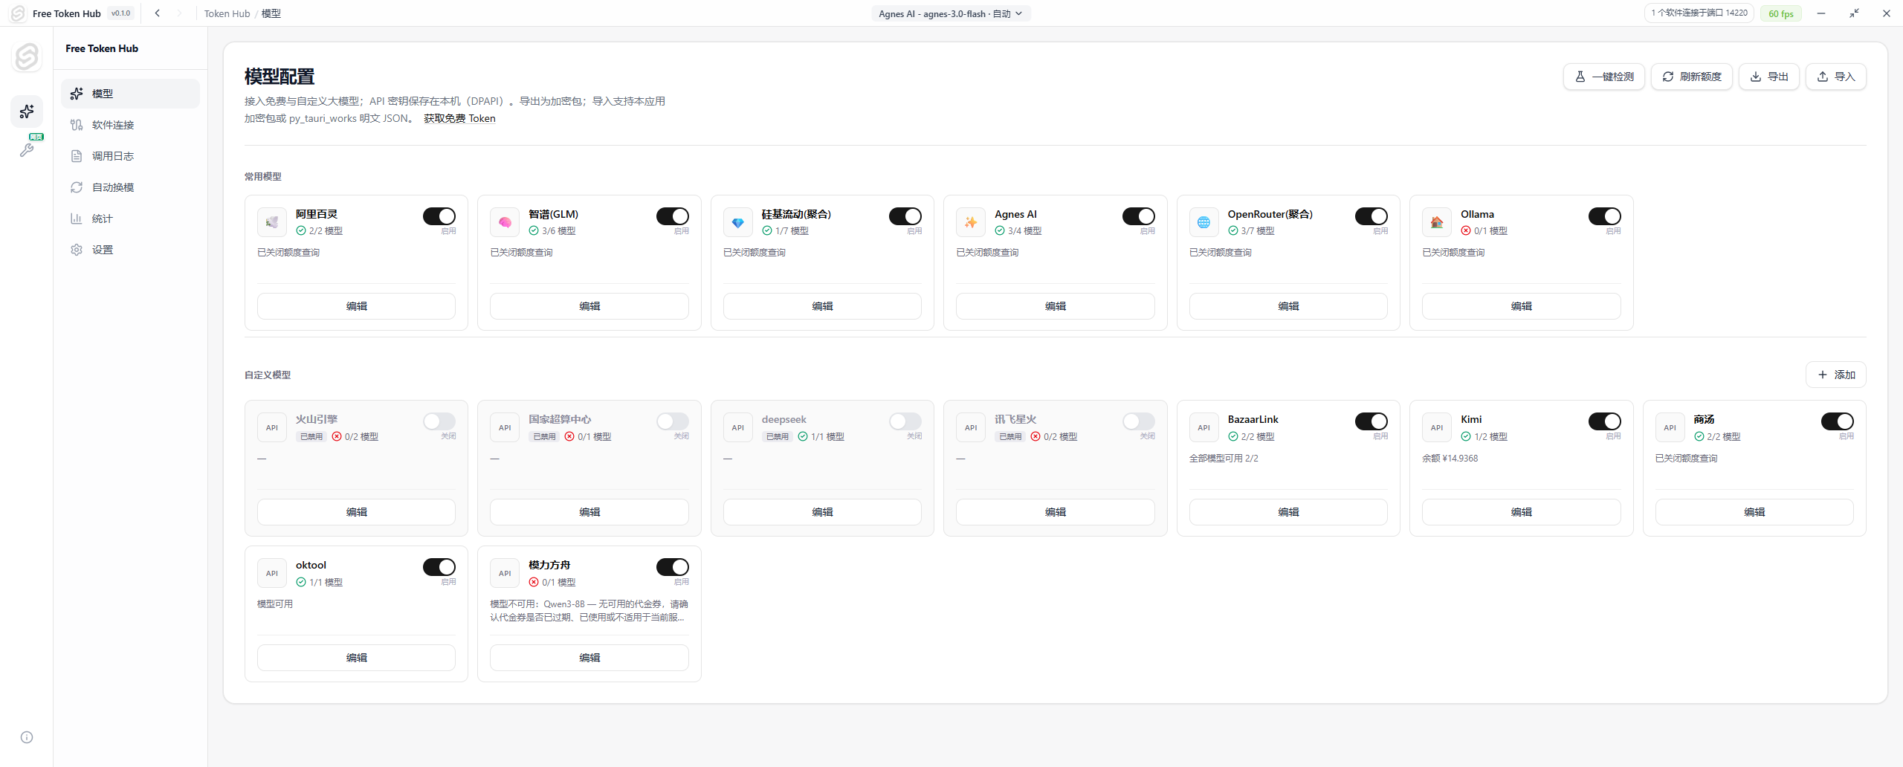Click the software connection port 14220 badge
The width and height of the screenshot is (1903, 767).
pos(1699,13)
